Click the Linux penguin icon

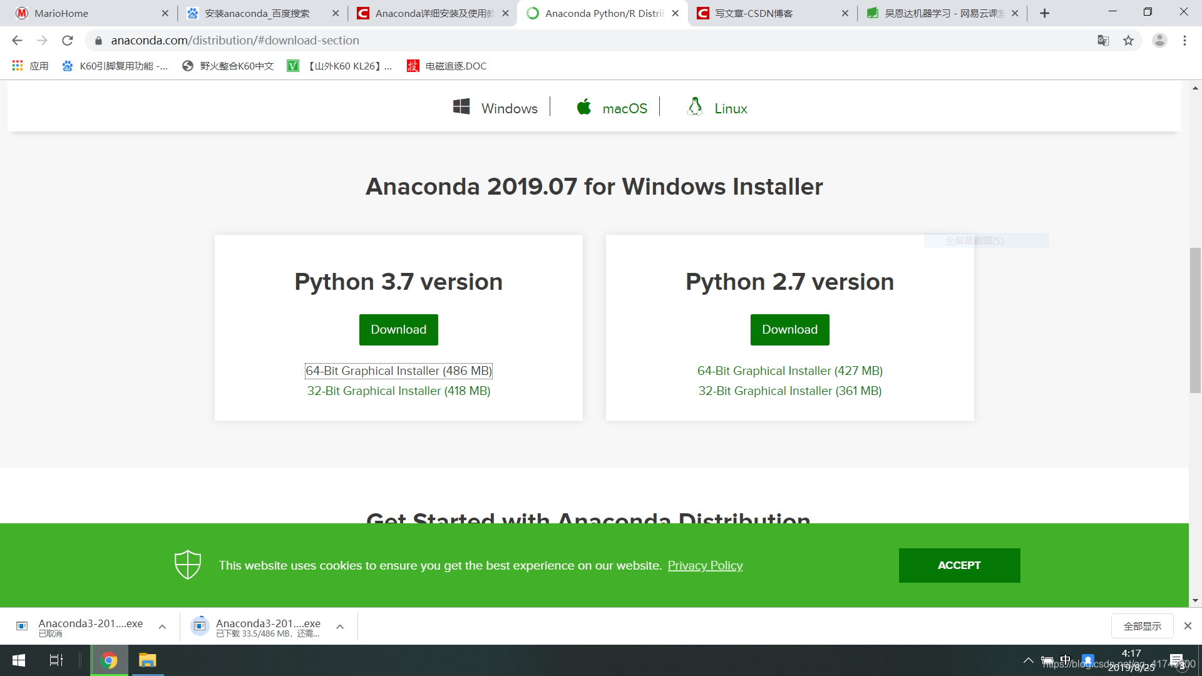click(x=695, y=106)
